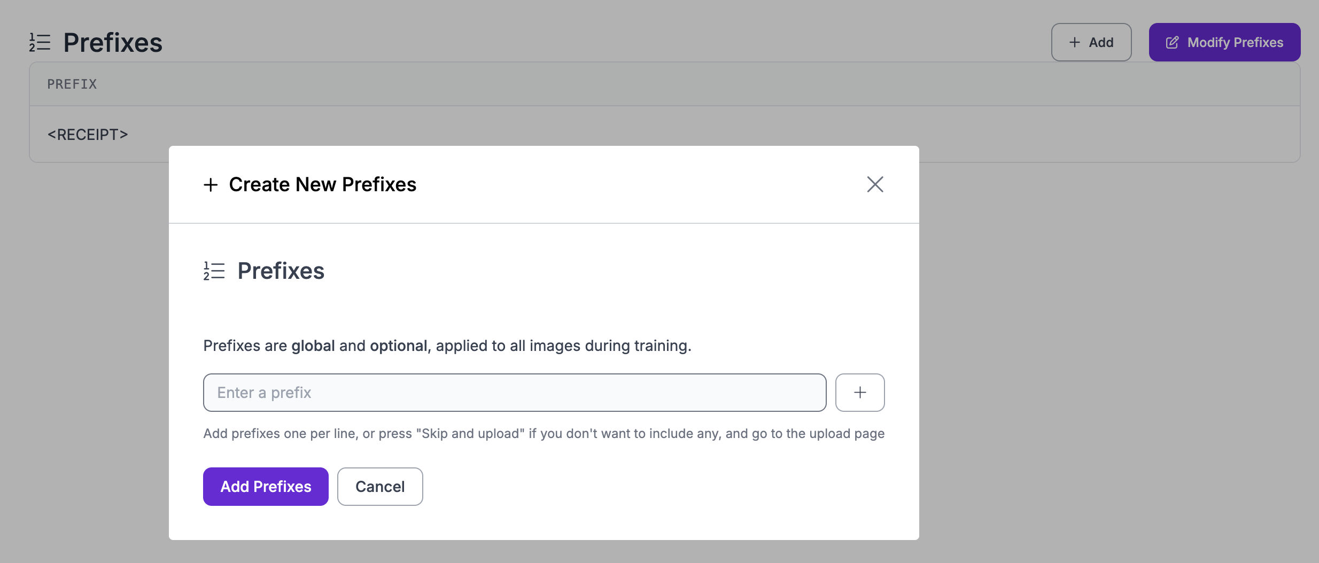The width and height of the screenshot is (1319, 563).
Task: Click the Prefixes heading inside the dialog
Action: (x=281, y=271)
